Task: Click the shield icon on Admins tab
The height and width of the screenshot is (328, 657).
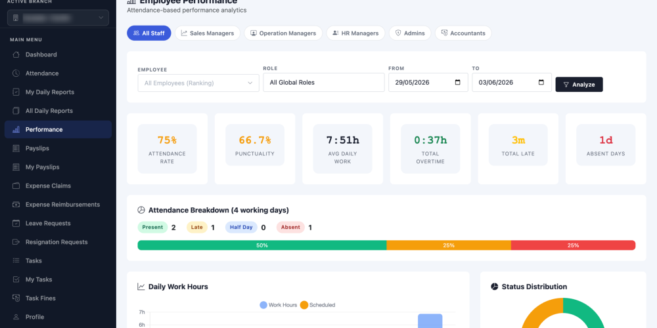Action: pos(398,33)
